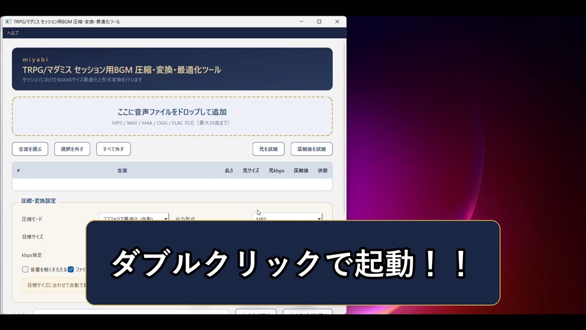Open the ヘルプ menu
This screenshot has height=330, width=586.
[x=13, y=33]
